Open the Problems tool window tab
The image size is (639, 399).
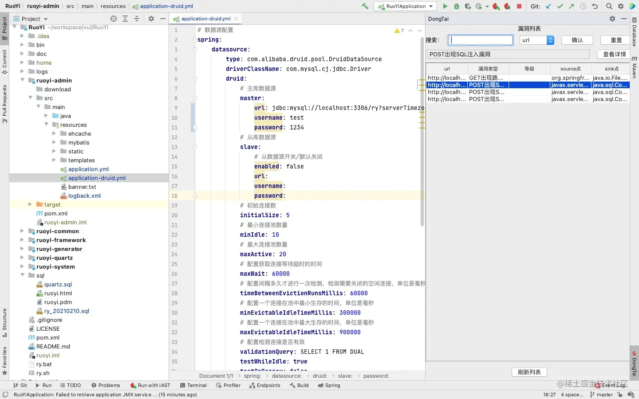coord(106,385)
